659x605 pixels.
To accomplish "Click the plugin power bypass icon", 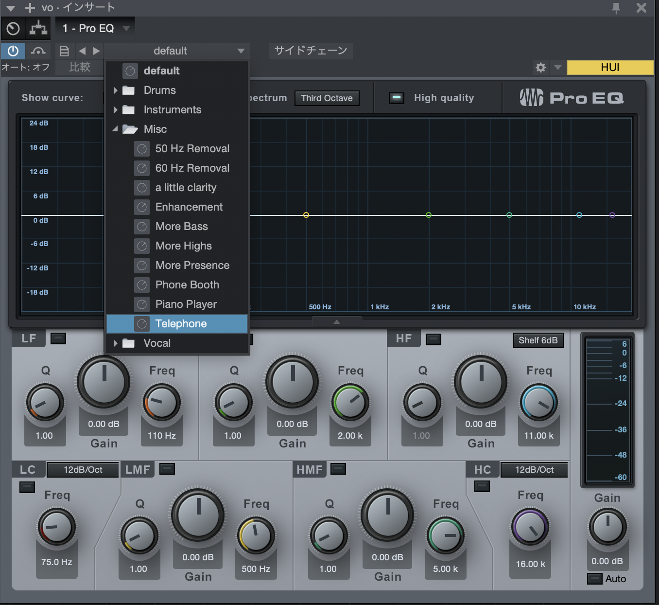I will (13, 51).
